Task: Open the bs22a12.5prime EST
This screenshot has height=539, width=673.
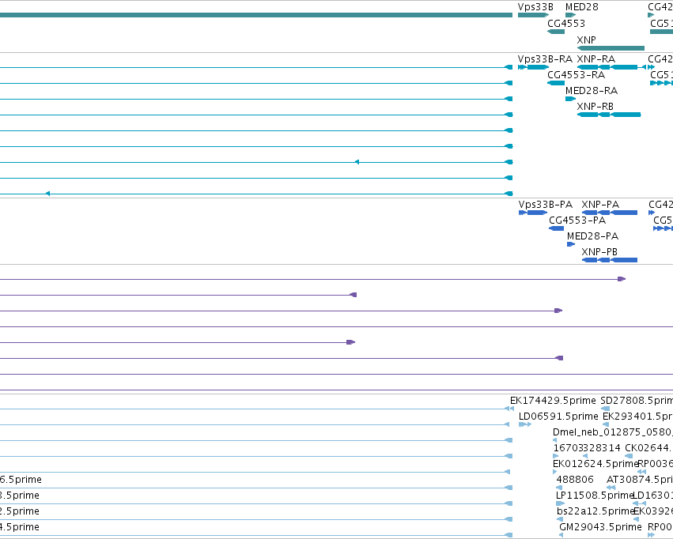Action: [x=559, y=519]
